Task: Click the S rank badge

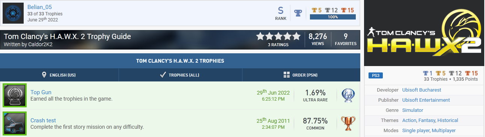Action: point(281,13)
